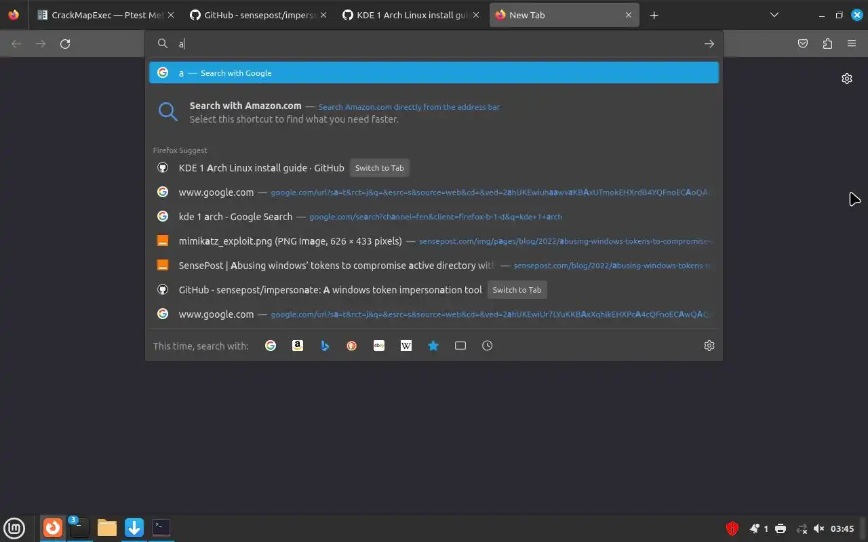868x542 pixels.
Task: Open the blue download app in taskbar
Action: click(134, 528)
